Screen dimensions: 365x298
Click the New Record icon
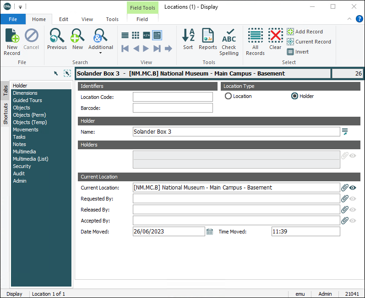pyautogui.click(x=12, y=40)
